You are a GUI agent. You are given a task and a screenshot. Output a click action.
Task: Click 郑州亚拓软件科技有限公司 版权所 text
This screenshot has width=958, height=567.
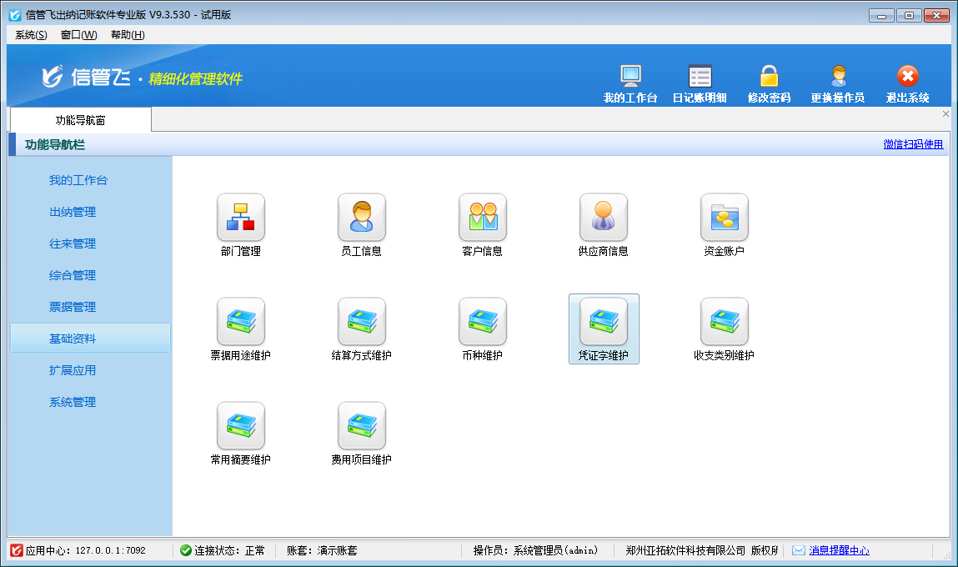coord(701,550)
